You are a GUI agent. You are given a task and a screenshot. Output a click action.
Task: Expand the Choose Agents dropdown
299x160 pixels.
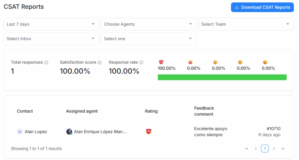coord(148,24)
